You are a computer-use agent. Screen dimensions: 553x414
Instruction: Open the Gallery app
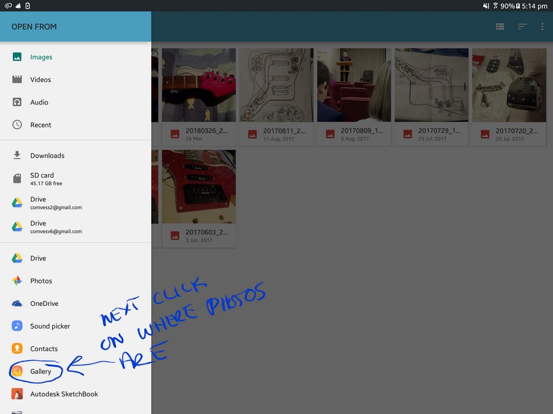[41, 371]
